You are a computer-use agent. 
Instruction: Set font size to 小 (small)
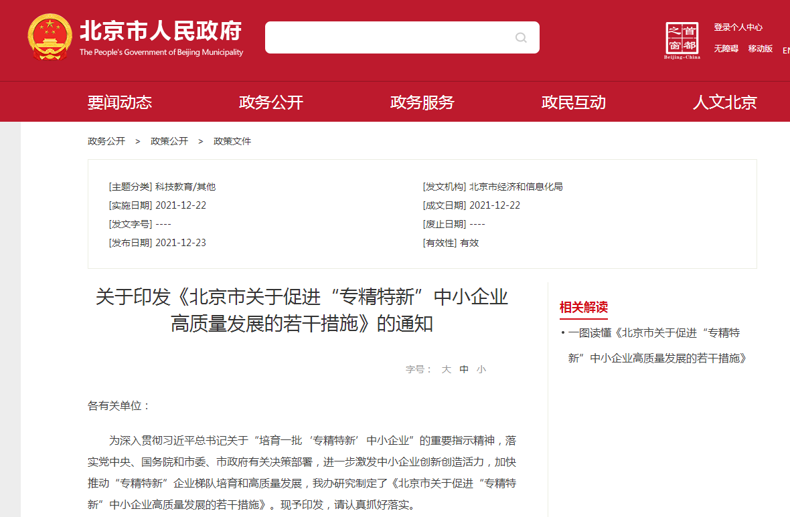coord(481,369)
